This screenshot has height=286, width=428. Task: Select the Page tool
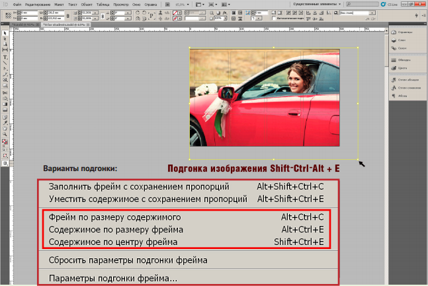pos(5,44)
